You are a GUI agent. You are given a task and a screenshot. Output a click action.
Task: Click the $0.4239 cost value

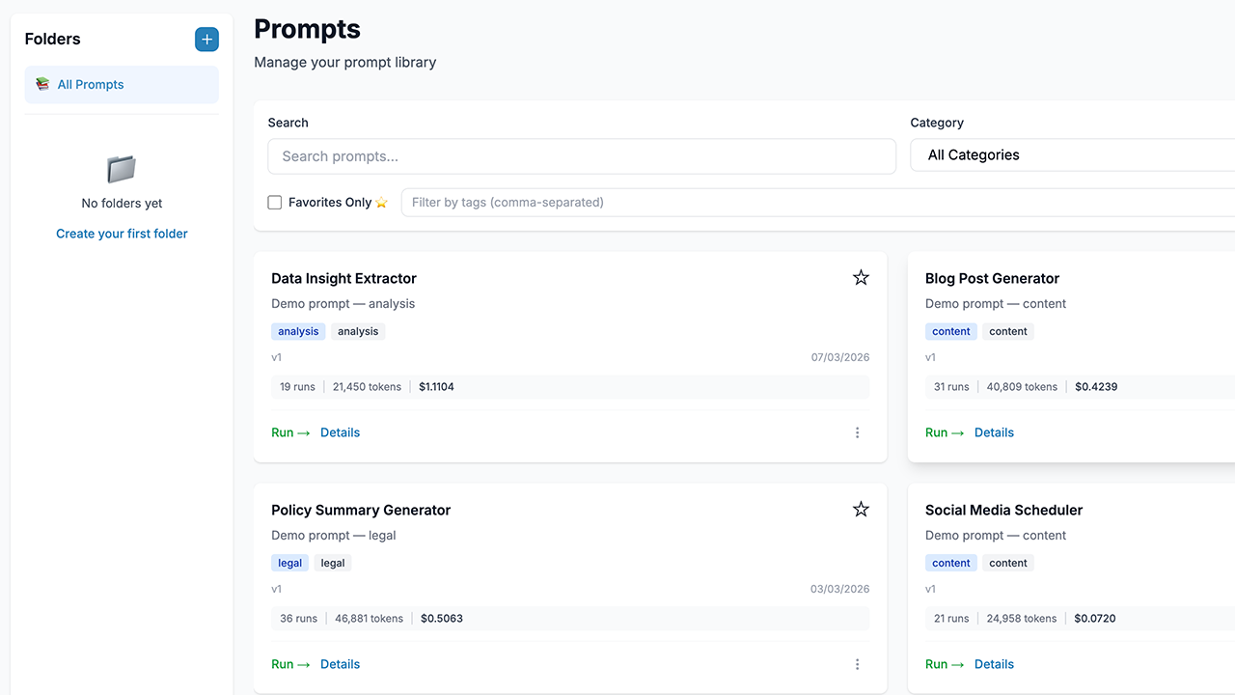(x=1096, y=387)
